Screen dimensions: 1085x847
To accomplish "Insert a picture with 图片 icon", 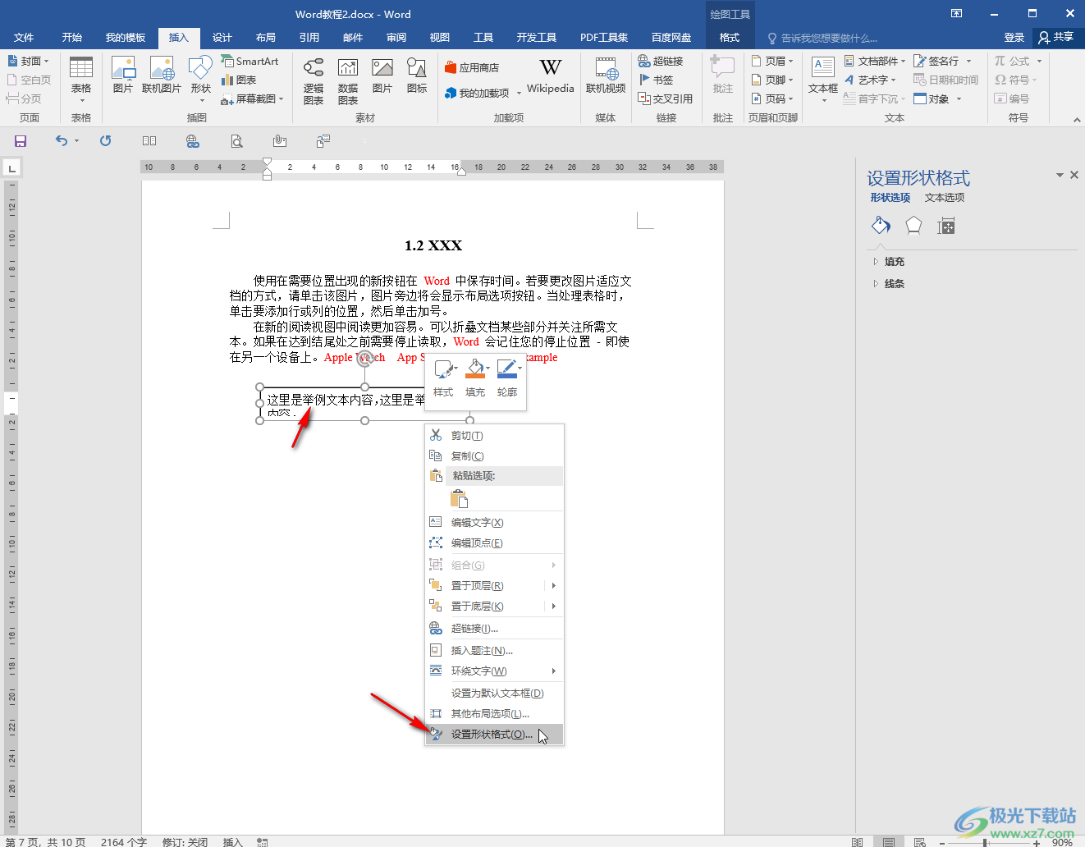I will 123,76.
